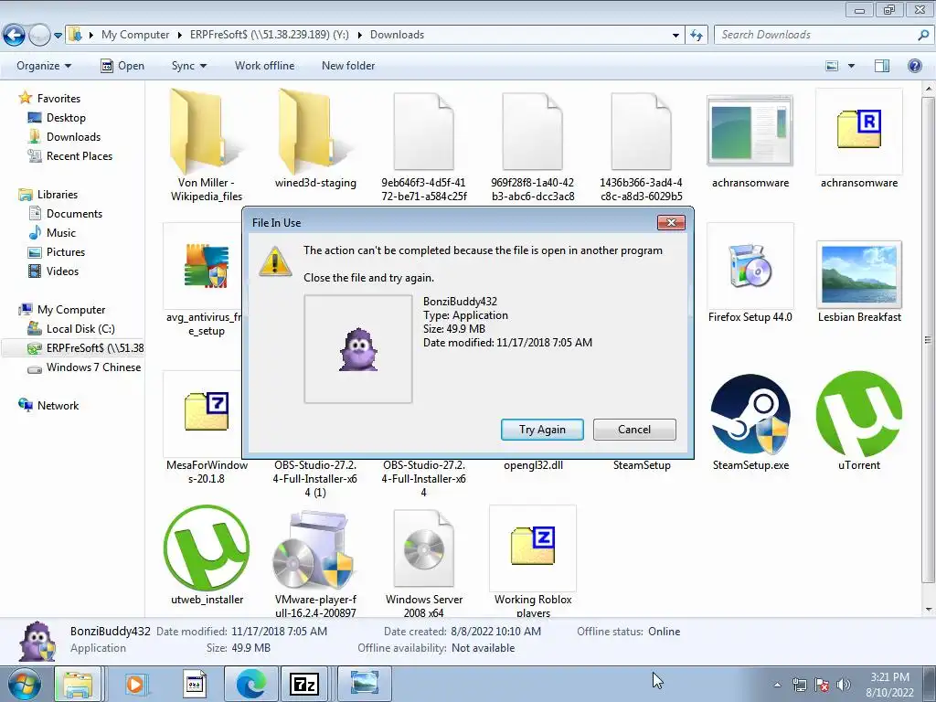The image size is (936, 702).
Task: Click ERPFreSoft$ in the address breadcrumb
Action: coord(270,35)
